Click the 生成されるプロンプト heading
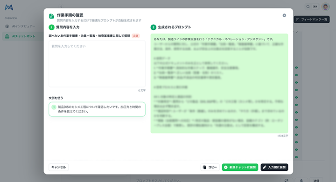 coord(175,27)
